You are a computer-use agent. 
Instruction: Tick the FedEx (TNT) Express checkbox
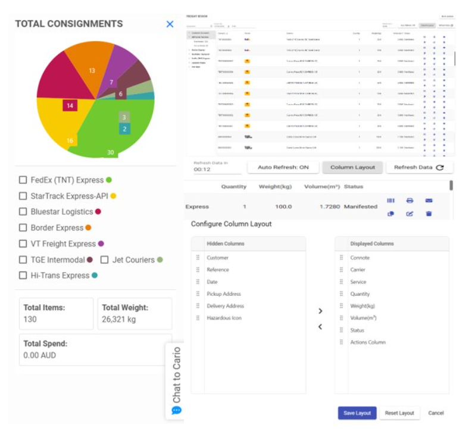(23, 180)
